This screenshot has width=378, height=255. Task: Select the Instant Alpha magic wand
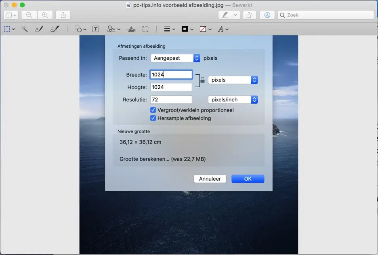[x=24, y=29]
